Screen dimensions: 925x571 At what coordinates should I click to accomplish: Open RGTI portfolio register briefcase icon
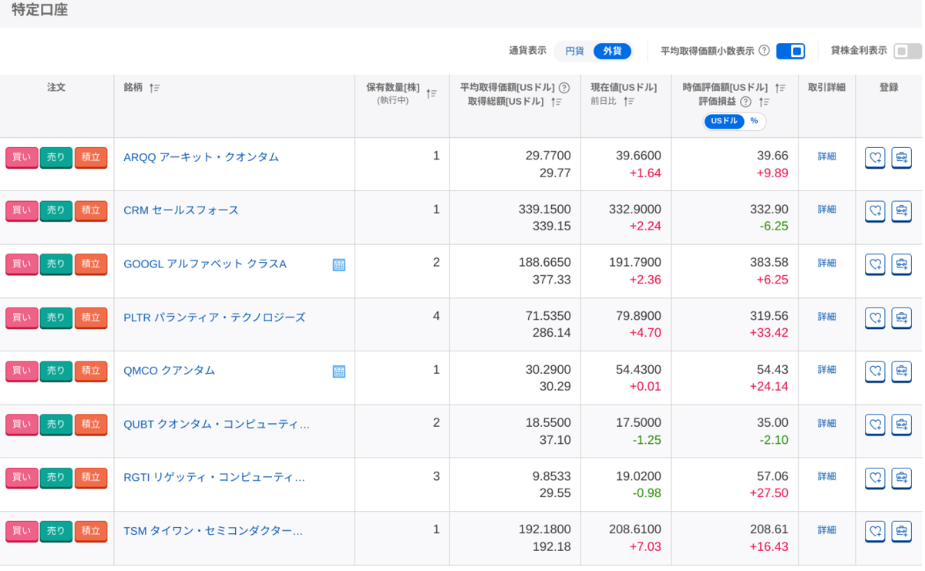[x=901, y=478]
